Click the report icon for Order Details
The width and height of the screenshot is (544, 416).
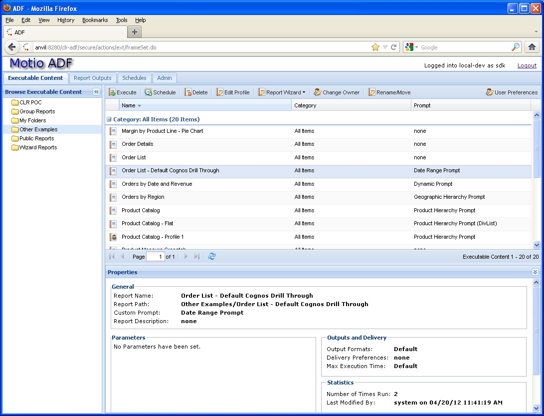point(113,144)
